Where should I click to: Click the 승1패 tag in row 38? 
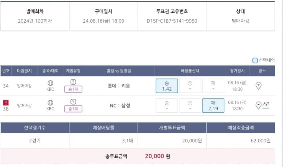[73, 109]
